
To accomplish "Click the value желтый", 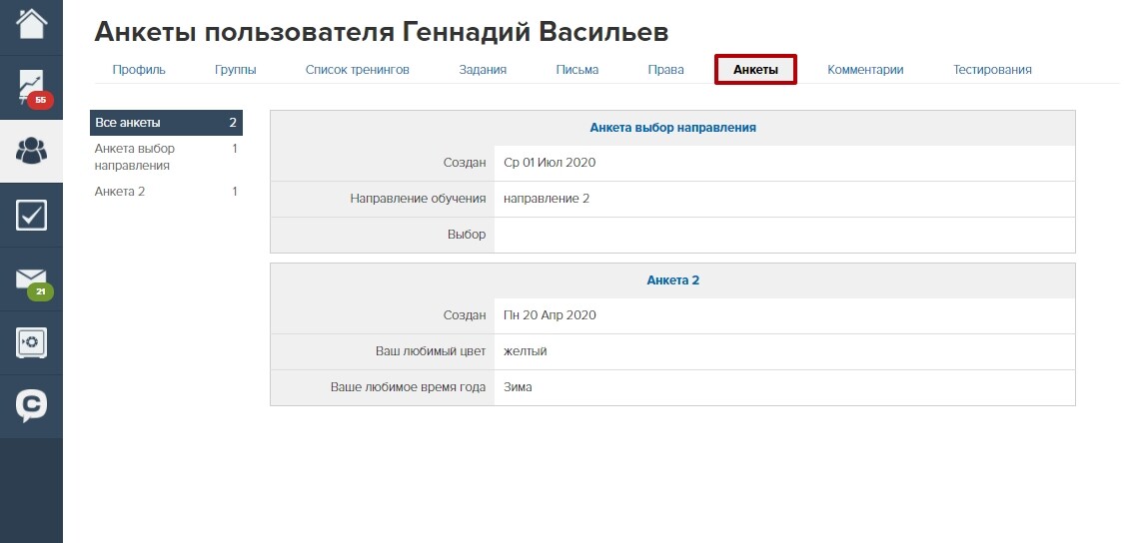I will 525,351.
